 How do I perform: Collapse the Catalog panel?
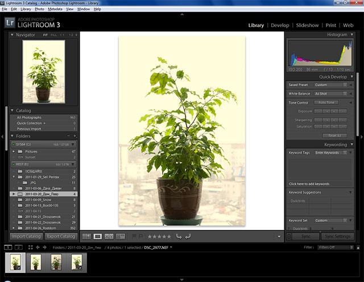coord(12,111)
